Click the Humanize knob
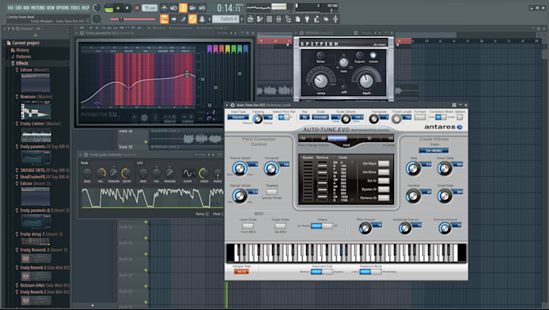The width and height of the screenshot is (549, 310). click(271, 169)
